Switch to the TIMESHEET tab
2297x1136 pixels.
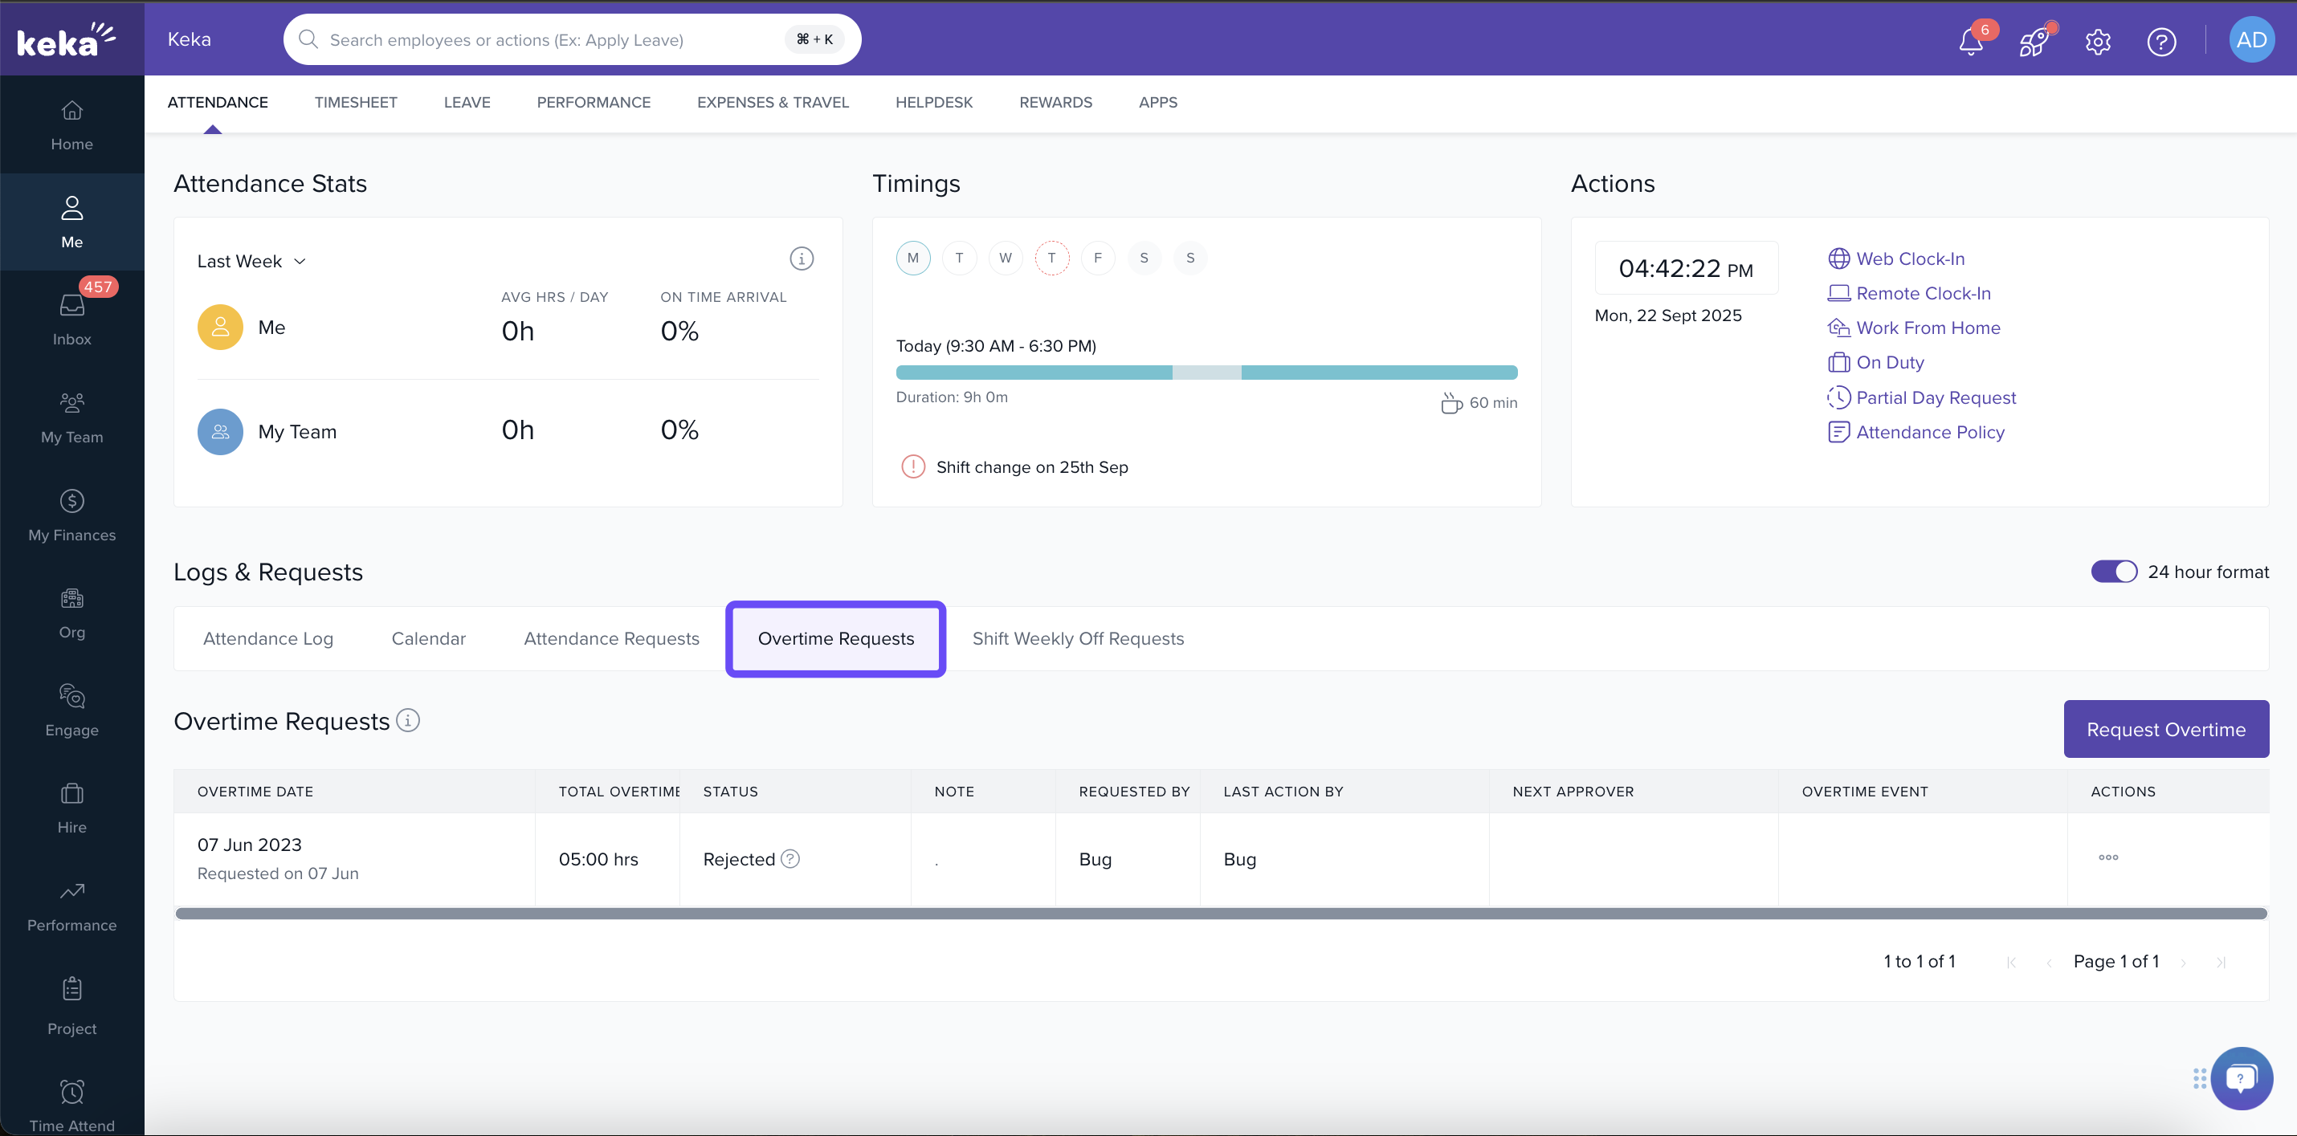click(355, 103)
